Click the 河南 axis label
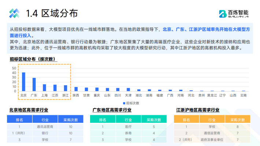Screen dimensions: 260x146 181,95
